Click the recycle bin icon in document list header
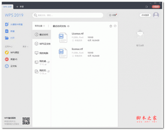The image size is (165, 130). coord(111,26)
